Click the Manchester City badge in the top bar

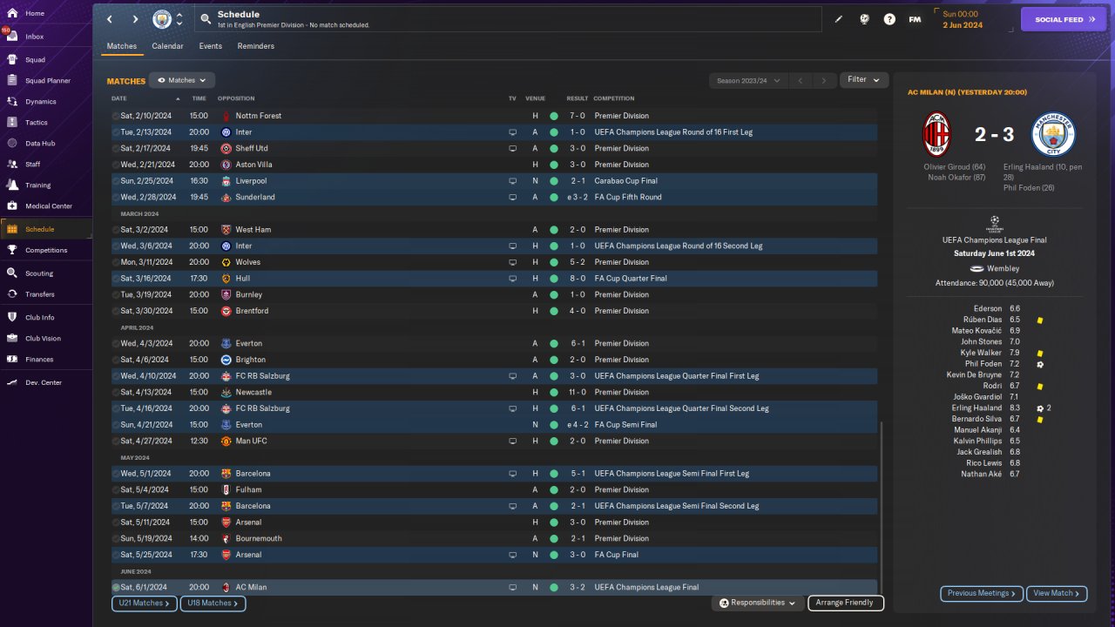pos(162,19)
